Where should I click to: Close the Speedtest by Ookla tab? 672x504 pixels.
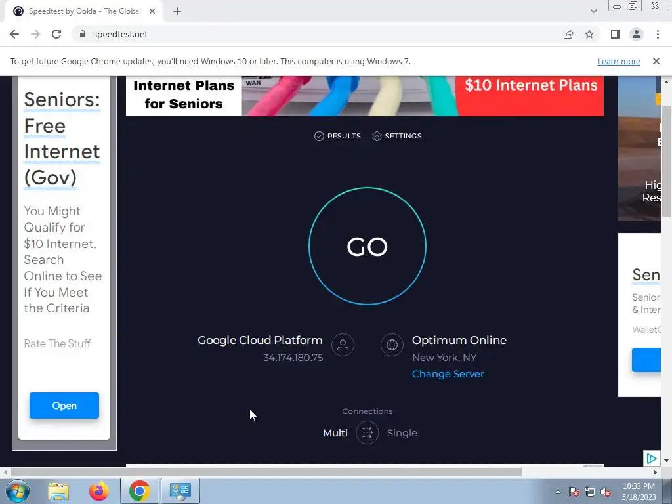152,12
